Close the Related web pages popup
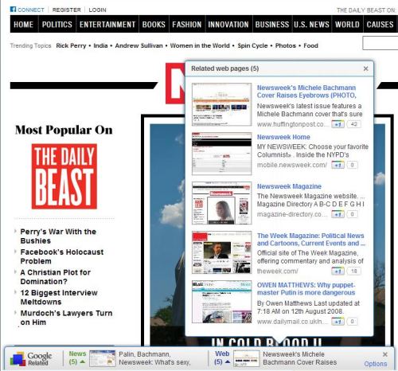 pos(365,68)
